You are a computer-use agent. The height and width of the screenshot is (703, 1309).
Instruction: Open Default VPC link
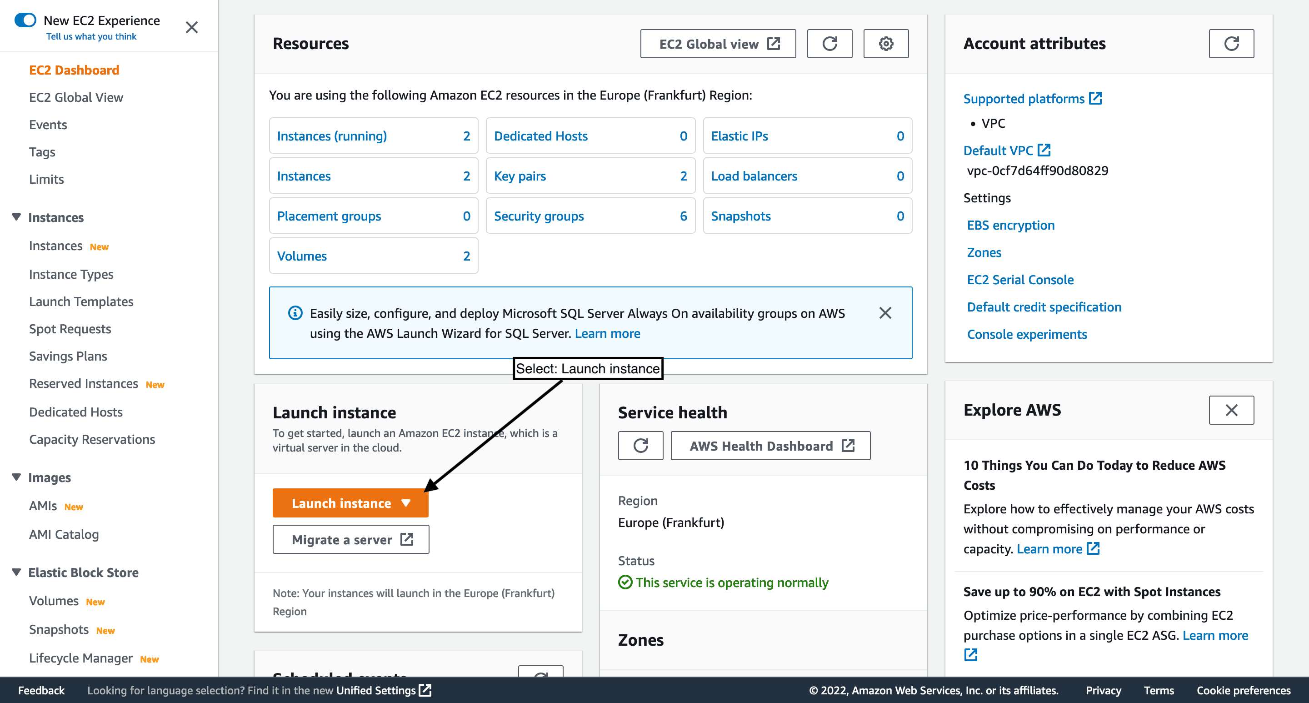(1007, 151)
